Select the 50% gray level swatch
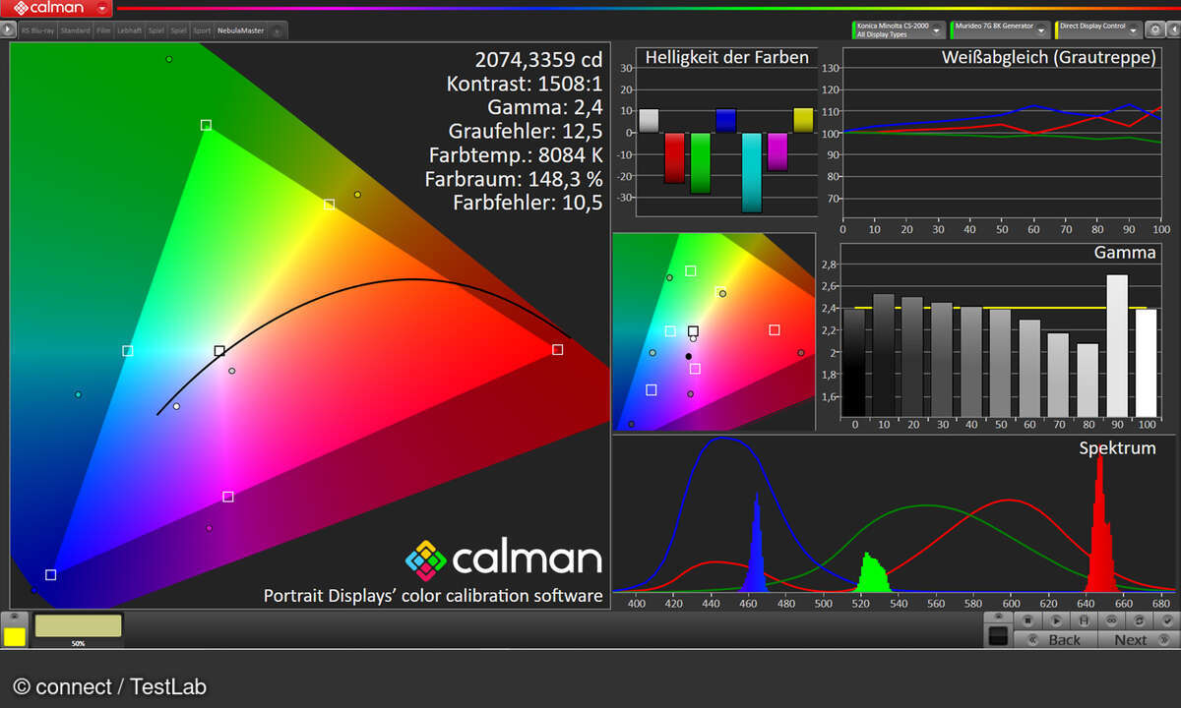This screenshot has width=1181, height=708. pyautogui.click(x=78, y=626)
